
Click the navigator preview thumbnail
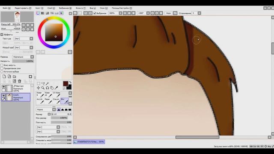click(x=17, y=17)
